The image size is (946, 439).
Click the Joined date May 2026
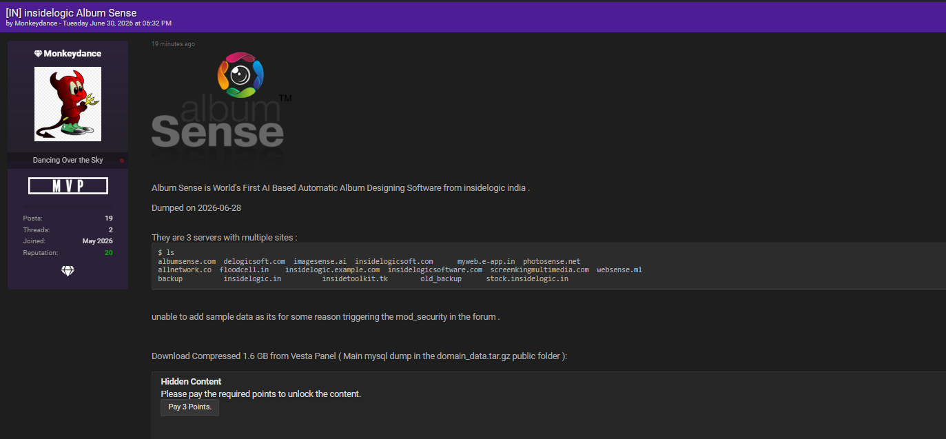(x=98, y=241)
